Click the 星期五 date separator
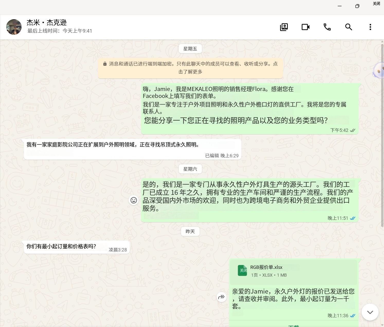Image resolution: width=384 pixels, height=327 pixels. pos(190,49)
